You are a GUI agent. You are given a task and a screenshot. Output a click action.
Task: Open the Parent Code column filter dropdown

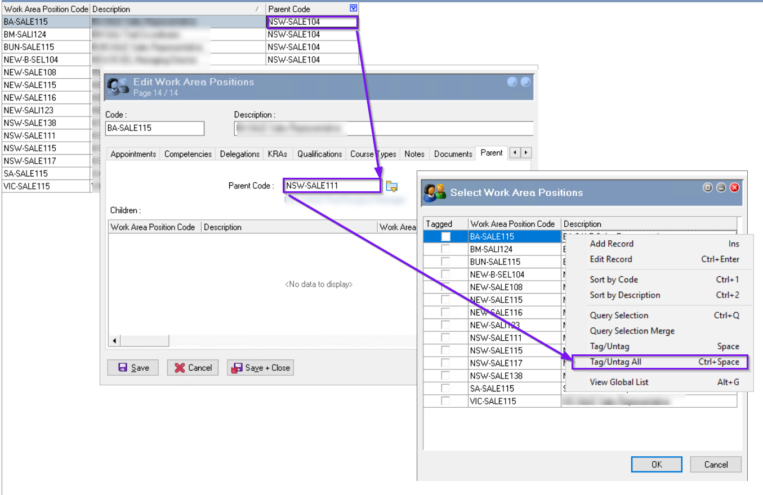353,8
